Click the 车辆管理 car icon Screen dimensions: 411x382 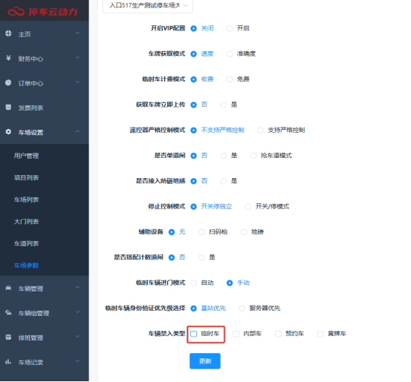pos(8,288)
